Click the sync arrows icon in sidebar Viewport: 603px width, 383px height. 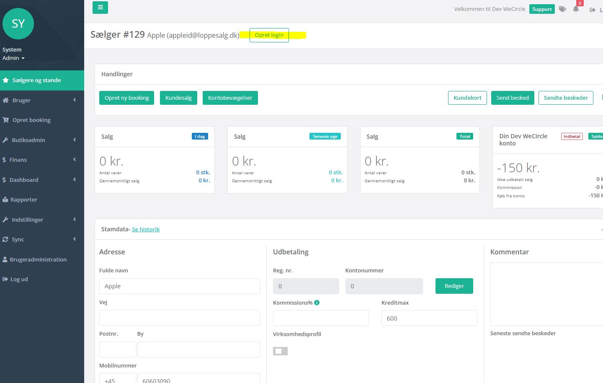point(5,239)
